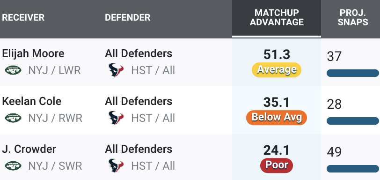380x180 pixels.
Task: Click the red Poor rating badge
Action: pyautogui.click(x=277, y=165)
